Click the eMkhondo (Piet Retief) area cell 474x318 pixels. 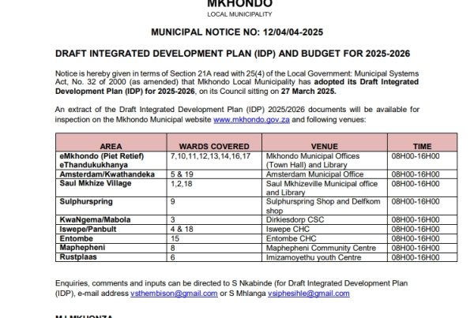111,160
